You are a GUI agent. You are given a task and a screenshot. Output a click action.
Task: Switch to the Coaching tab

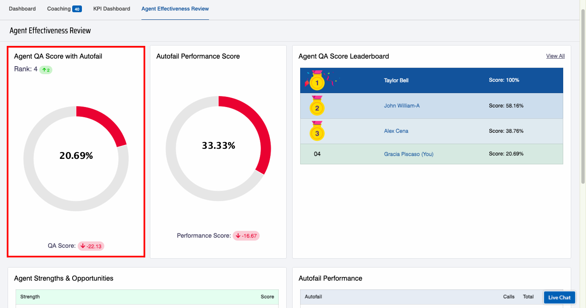tap(59, 9)
